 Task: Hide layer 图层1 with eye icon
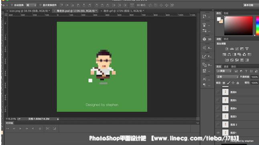click(x=218, y=133)
